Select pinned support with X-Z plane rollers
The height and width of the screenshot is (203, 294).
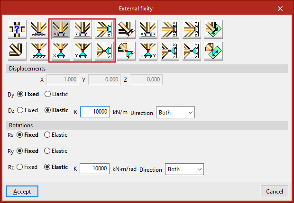170,51
